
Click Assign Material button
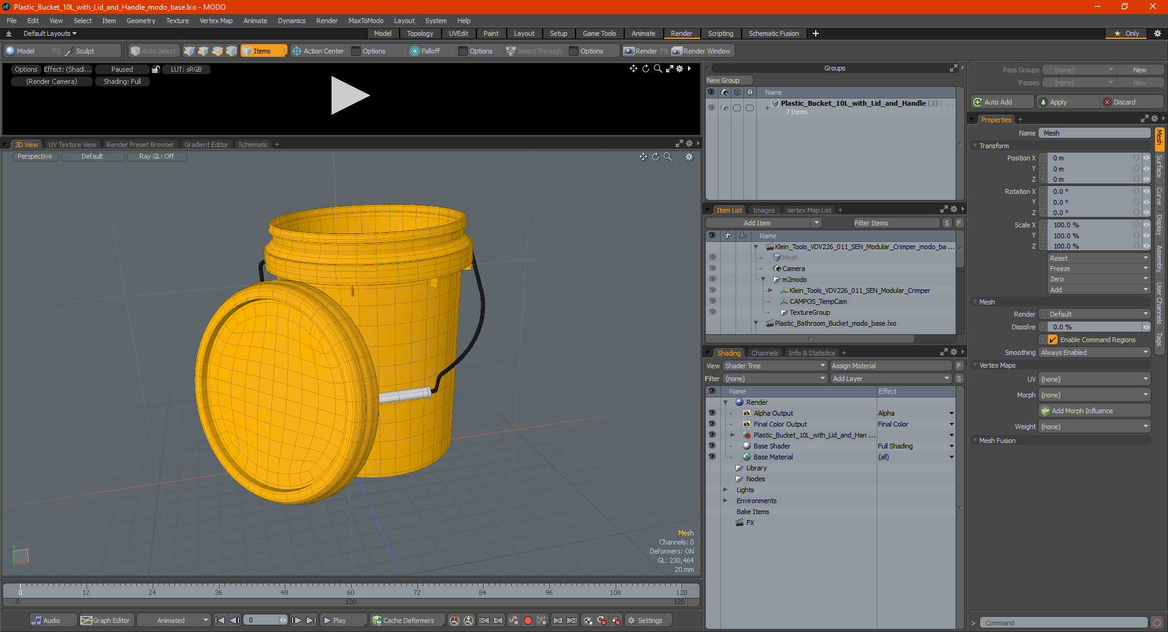pyautogui.click(x=891, y=366)
